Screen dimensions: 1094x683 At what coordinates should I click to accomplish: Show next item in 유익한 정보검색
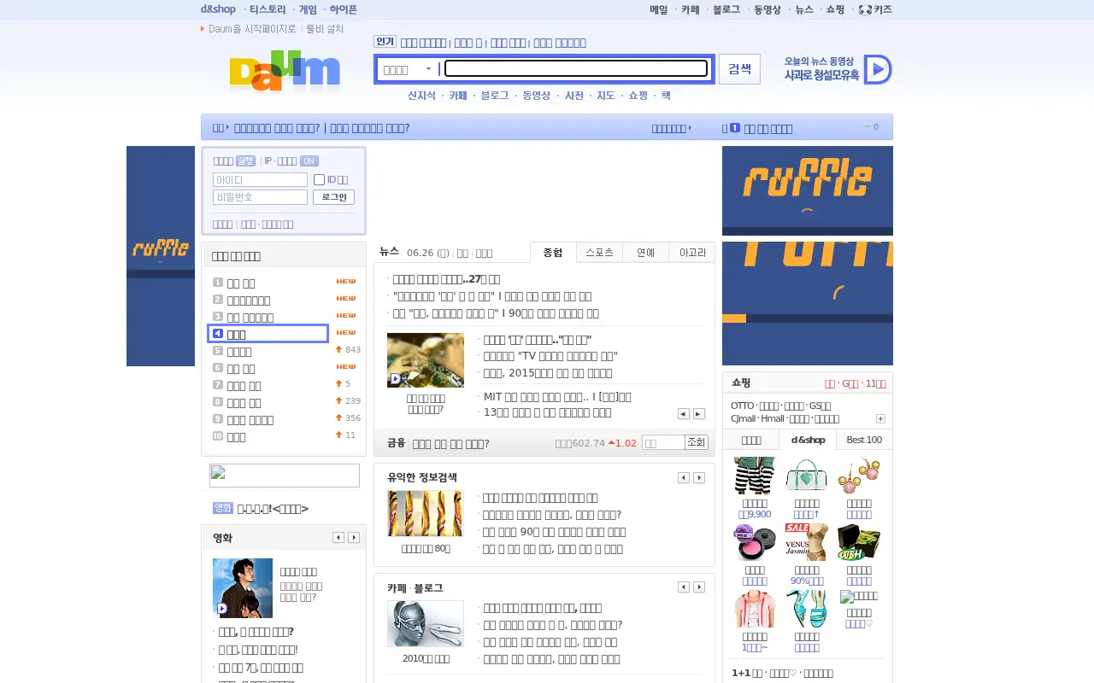(x=699, y=478)
